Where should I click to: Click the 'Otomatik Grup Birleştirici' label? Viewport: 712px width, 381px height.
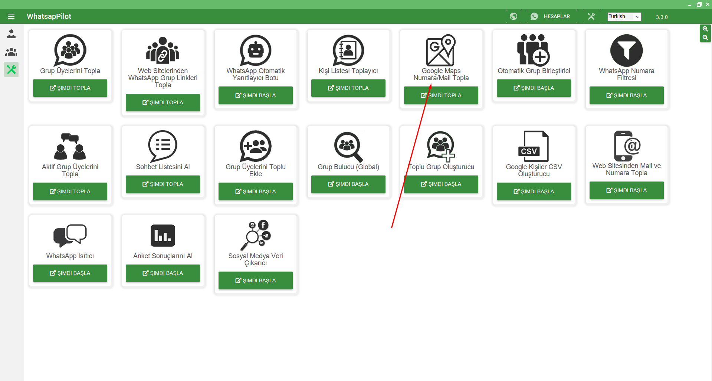coord(534,71)
